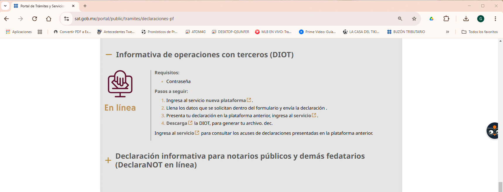
Task: Open a new browser tab
Action: pyautogui.click(x=85, y=6)
